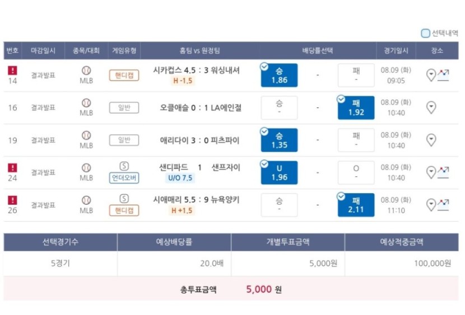Open trend chart icon for game 14

[443, 75]
